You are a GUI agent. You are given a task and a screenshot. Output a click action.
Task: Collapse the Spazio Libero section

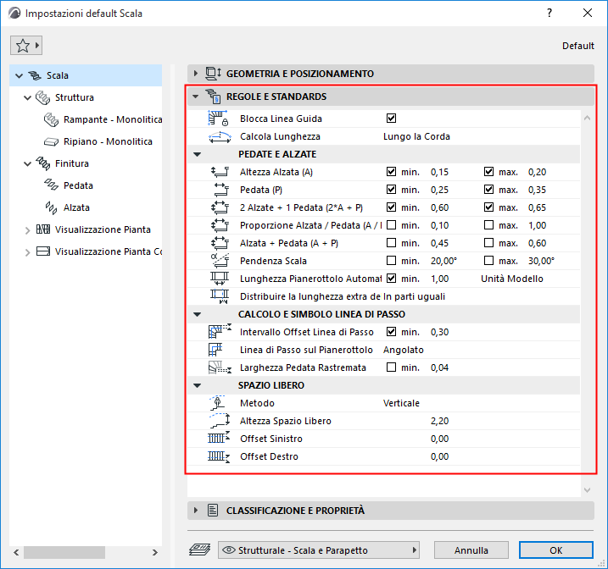(198, 385)
